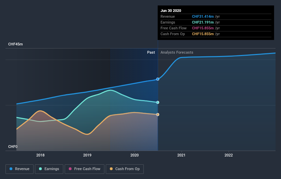Screen dimensions: 281x179
Task: Click the CHF45m y-axis label
Action: pos(15,44)
